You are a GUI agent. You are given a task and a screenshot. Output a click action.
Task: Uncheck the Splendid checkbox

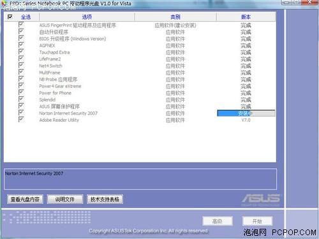point(21,99)
